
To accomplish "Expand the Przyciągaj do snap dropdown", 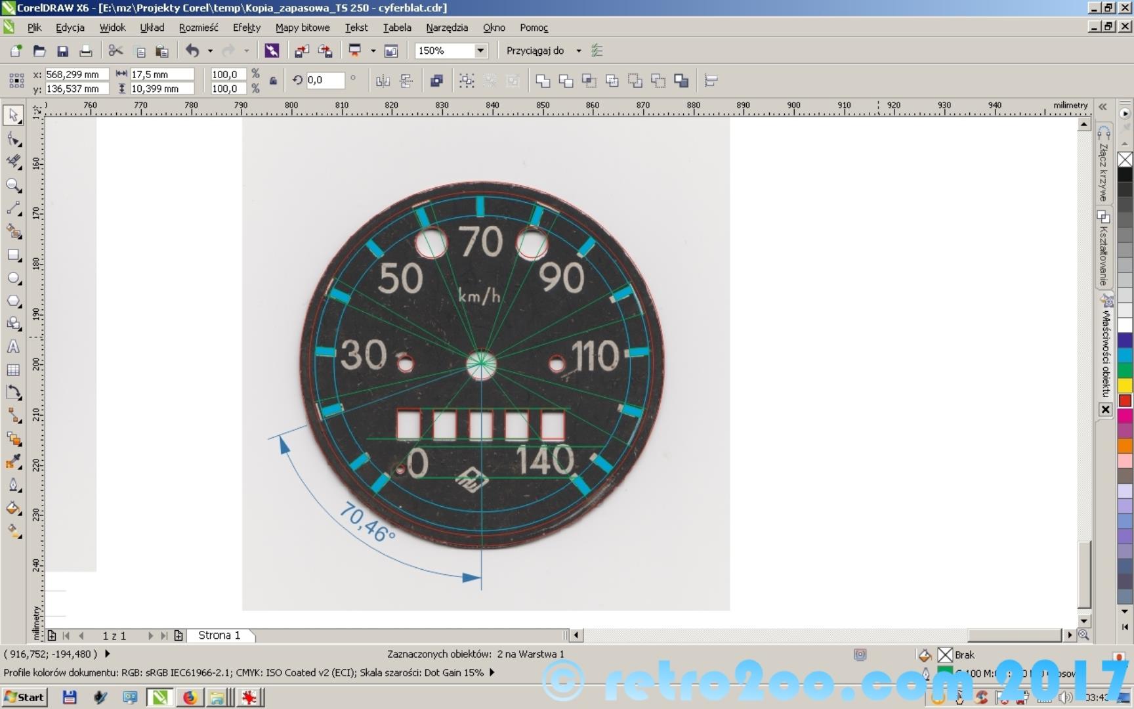I will pos(578,51).
